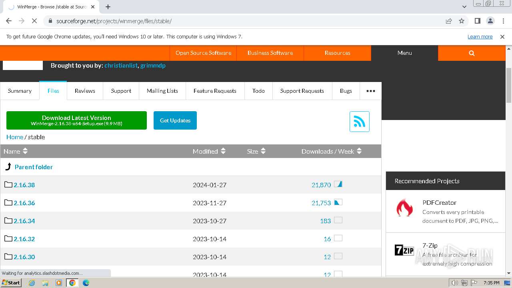Screen dimensions: 512x288
Task: Stop loading the page
Action: coord(34,21)
